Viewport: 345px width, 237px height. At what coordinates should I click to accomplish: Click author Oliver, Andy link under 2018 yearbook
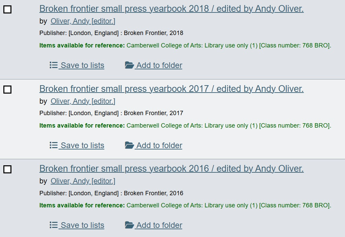83,21
